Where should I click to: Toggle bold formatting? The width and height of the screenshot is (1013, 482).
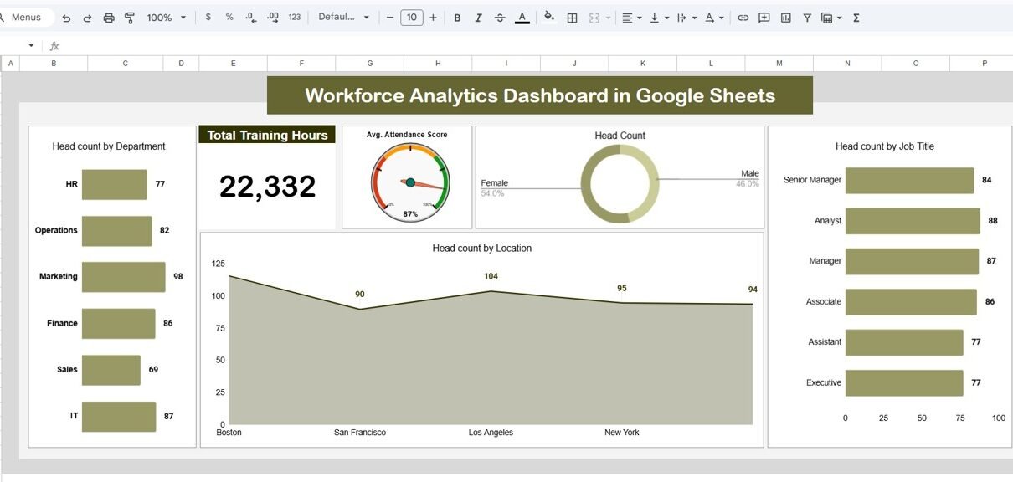tap(457, 18)
